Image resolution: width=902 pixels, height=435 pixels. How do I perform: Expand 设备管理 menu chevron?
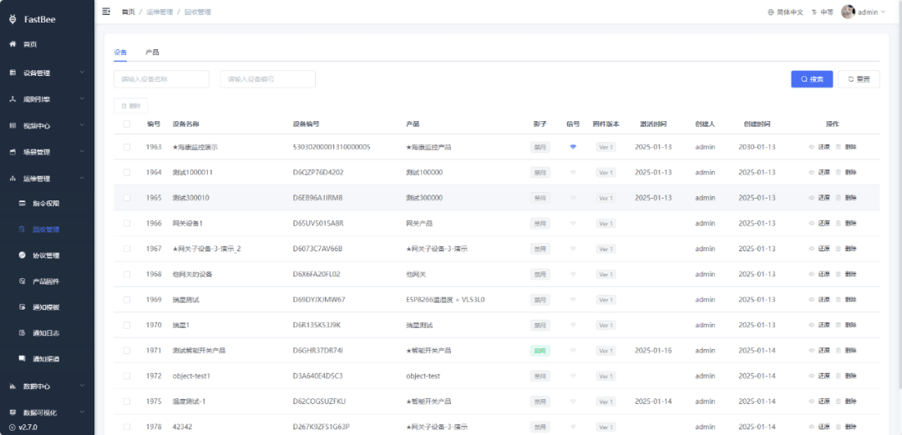click(x=82, y=73)
